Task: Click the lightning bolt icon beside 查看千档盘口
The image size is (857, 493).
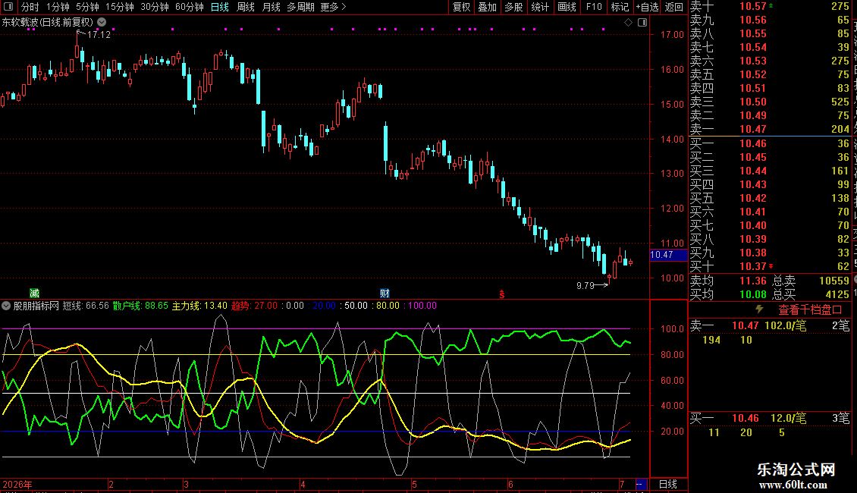Action: pos(759,309)
